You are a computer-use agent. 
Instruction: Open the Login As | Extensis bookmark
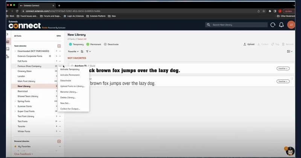click(x=74, y=16)
